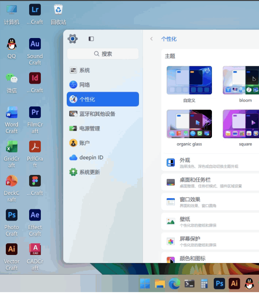This screenshot has height=293, width=259.
Task: Open DeckCraft desktop shortcut
Action: (x=12, y=188)
